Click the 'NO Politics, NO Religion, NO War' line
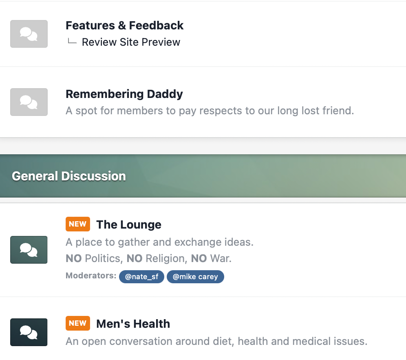This screenshot has width=406, height=360. point(148,258)
